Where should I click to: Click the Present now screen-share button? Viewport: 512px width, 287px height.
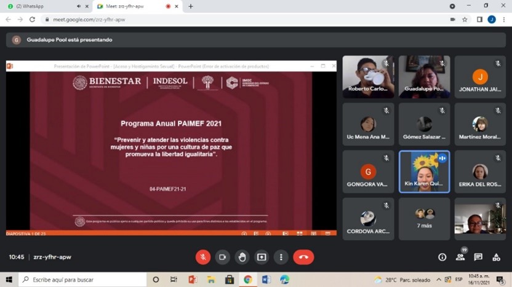pos(262,257)
